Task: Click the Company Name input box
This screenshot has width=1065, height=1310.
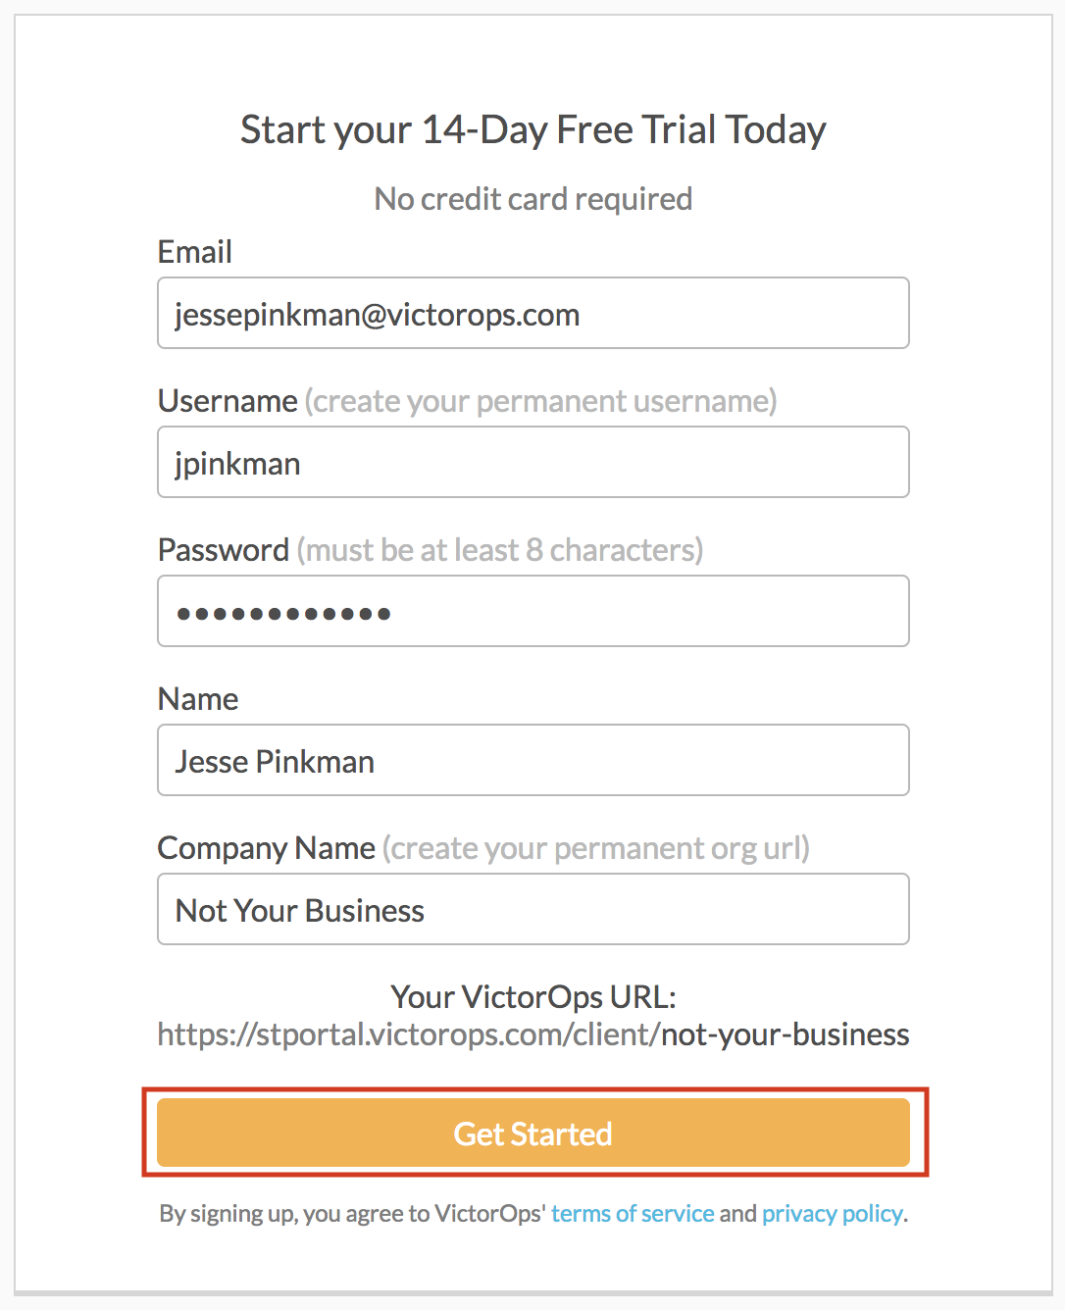Action: (532, 910)
